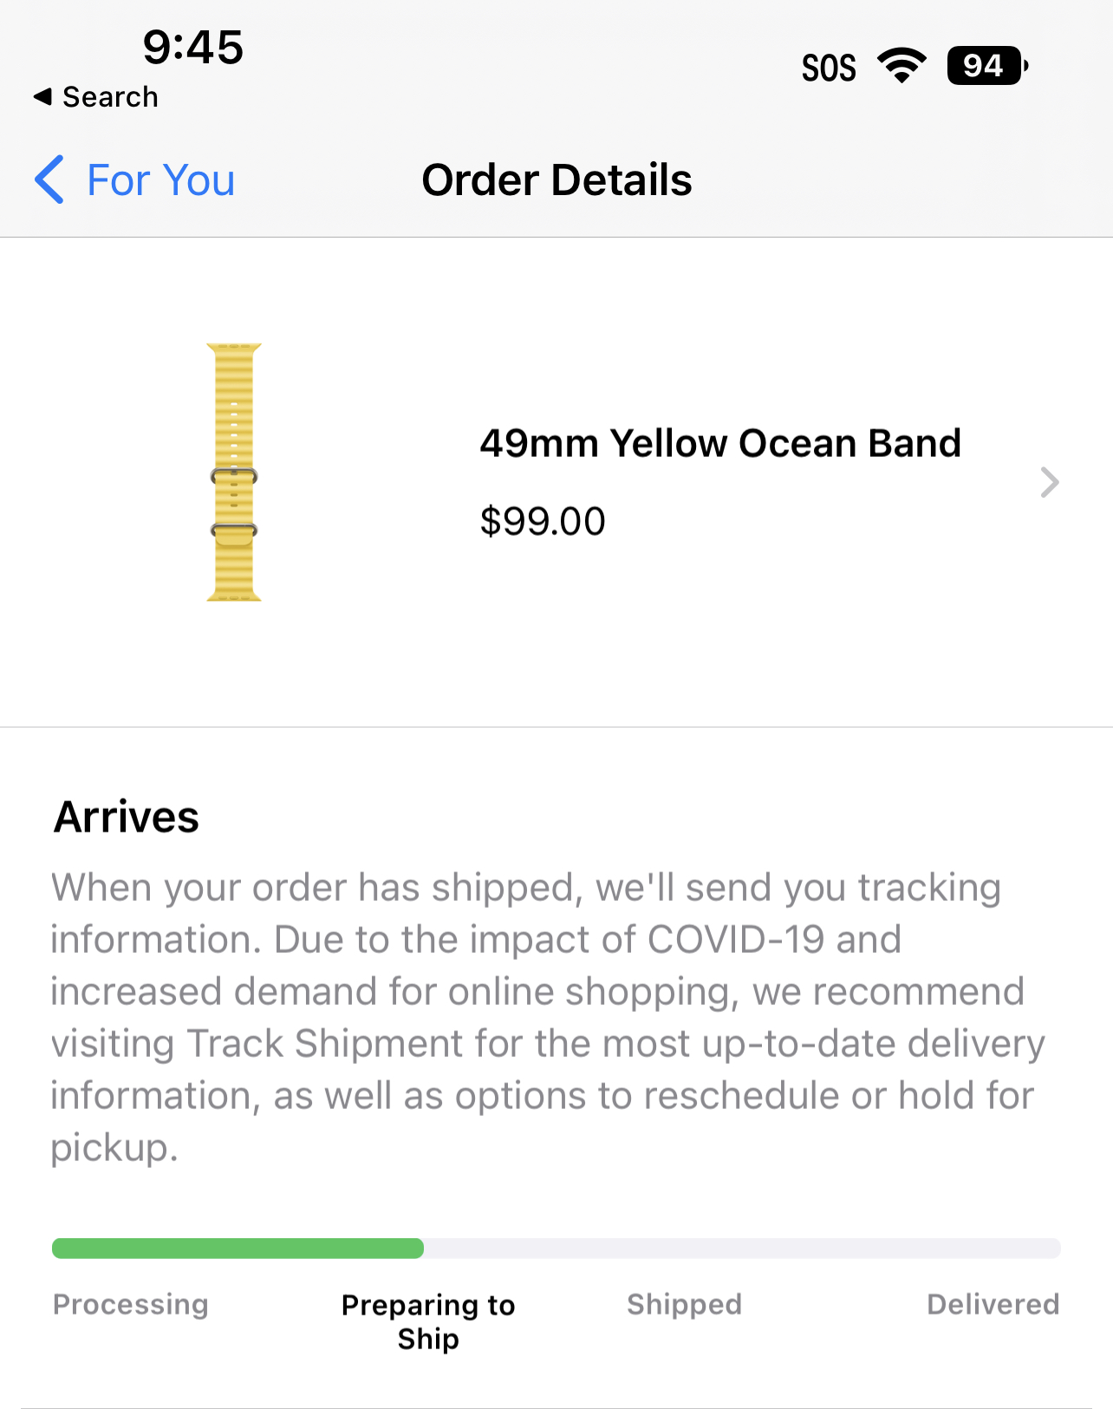Tap the Wi-Fi status icon
The height and width of the screenshot is (1409, 1113).
click(x=901, y=66)
